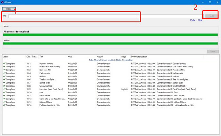Click the Add button
The height and width of the screenshot is (136, 221).
click(x=212, y=16)
